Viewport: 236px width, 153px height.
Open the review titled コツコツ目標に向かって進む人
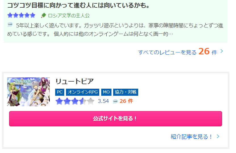pos(78,5)
